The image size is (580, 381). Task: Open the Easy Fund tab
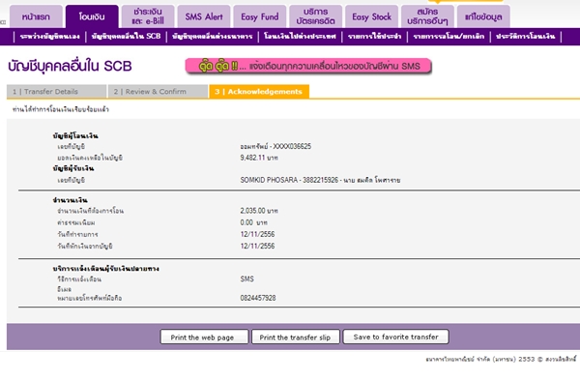[x=260, y=16]
